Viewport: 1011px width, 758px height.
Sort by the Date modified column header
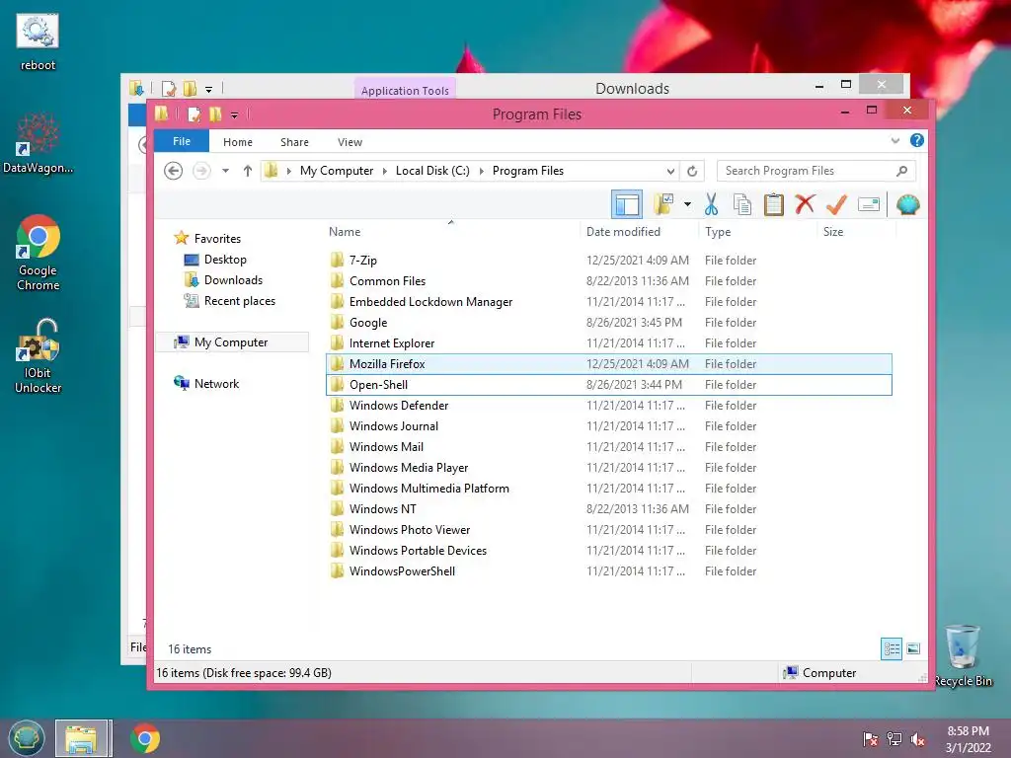[623, 232]
